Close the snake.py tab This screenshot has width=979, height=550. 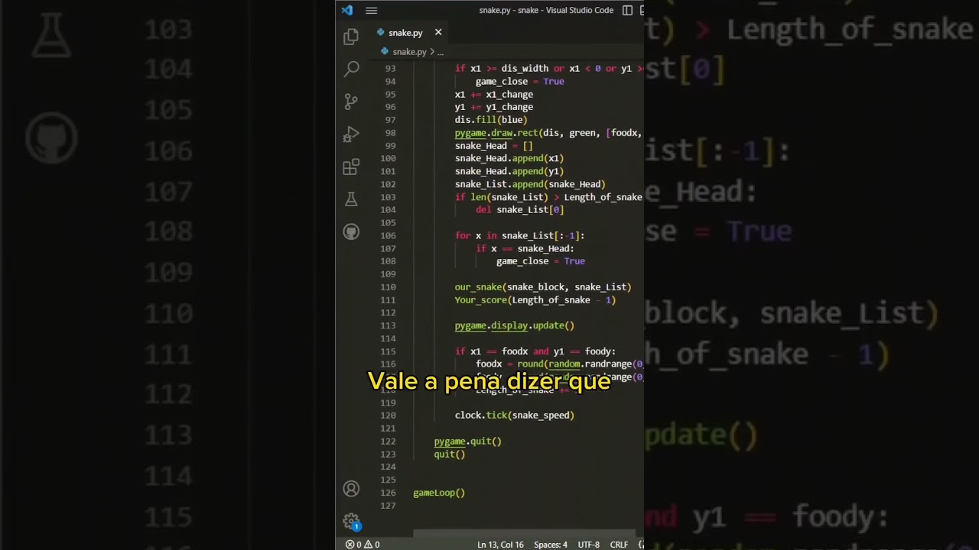(438, 32)
